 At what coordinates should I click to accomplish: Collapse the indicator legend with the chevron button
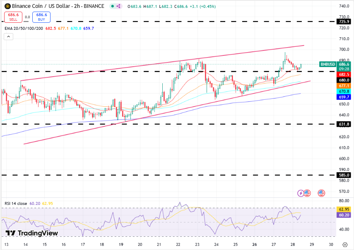[8, 36]
